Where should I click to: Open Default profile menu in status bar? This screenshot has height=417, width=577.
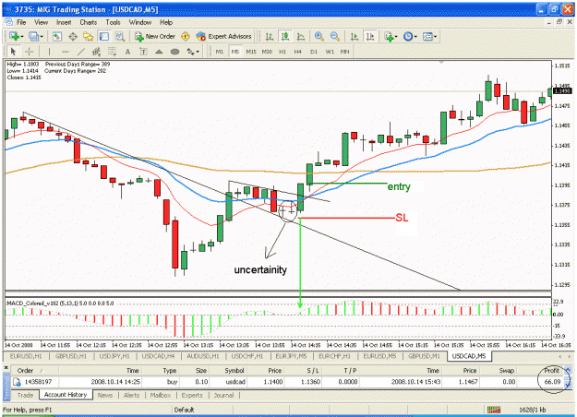tap(184, 410)
